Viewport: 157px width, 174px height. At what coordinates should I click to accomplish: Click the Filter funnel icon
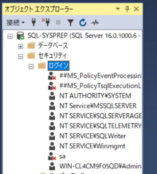coord(70,23)
